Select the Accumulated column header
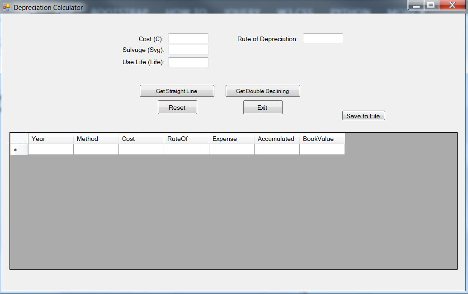This screenshot has height=294, width=468. tap(276, 139)
